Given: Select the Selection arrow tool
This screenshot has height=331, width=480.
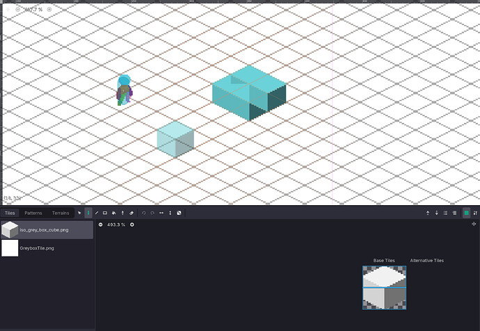Looking at the screenshot, I should [x=79, y=213].
